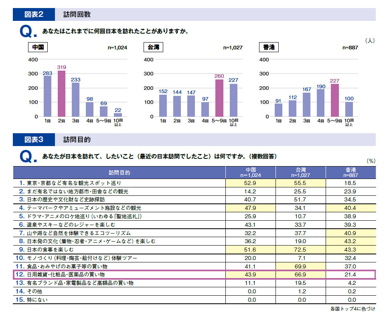
Task: Click China chart bar labeled 233
Action: [76, 100]
